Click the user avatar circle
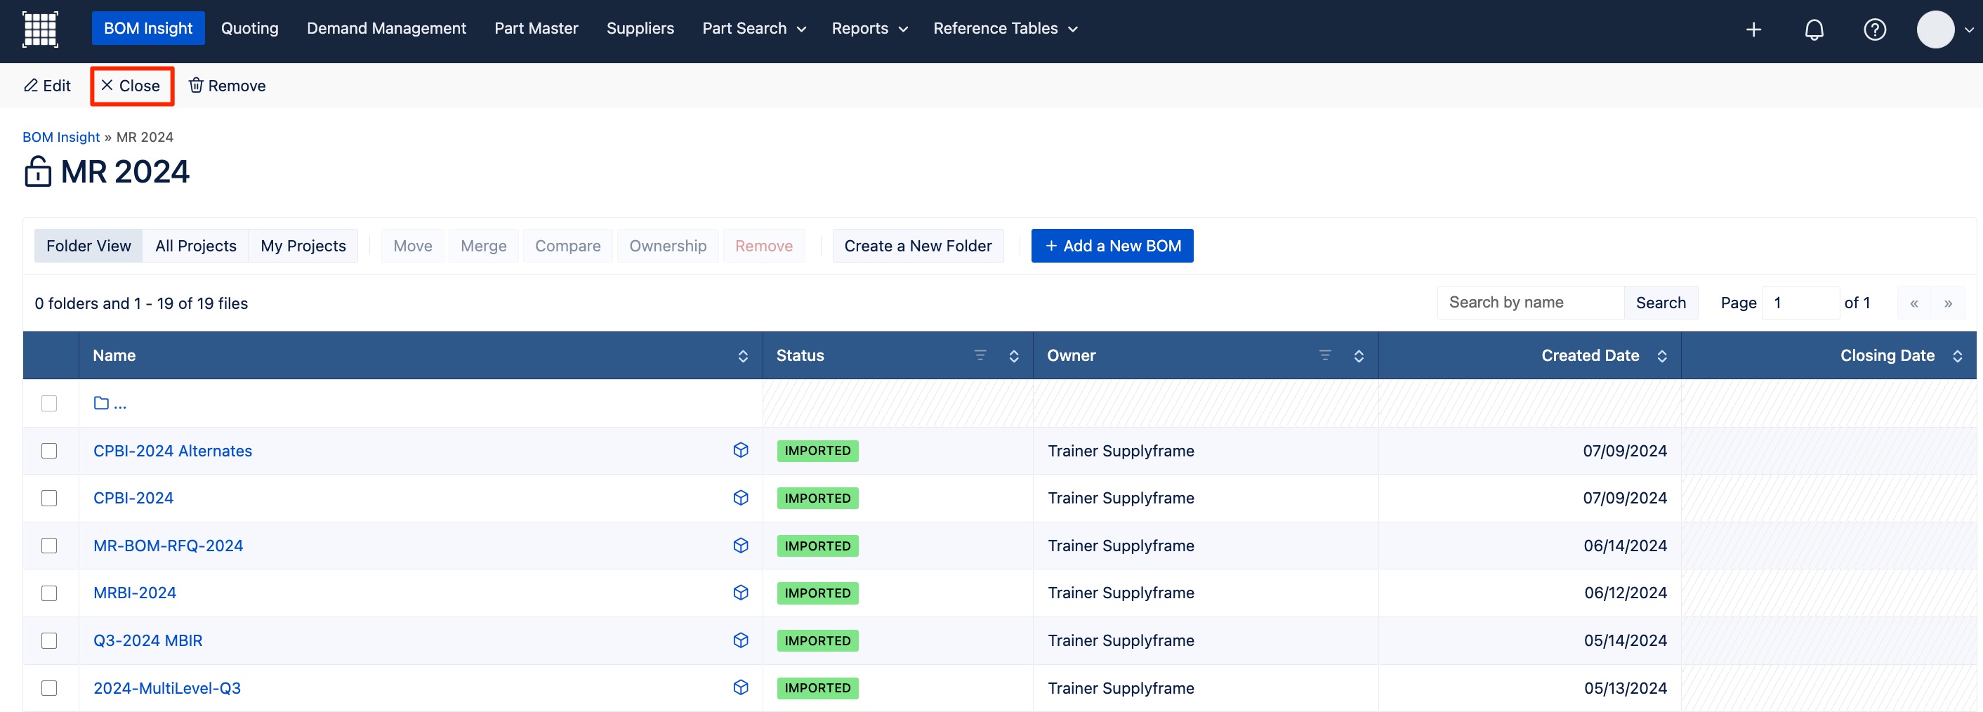1983x712 pixels. click(1935, 30)
